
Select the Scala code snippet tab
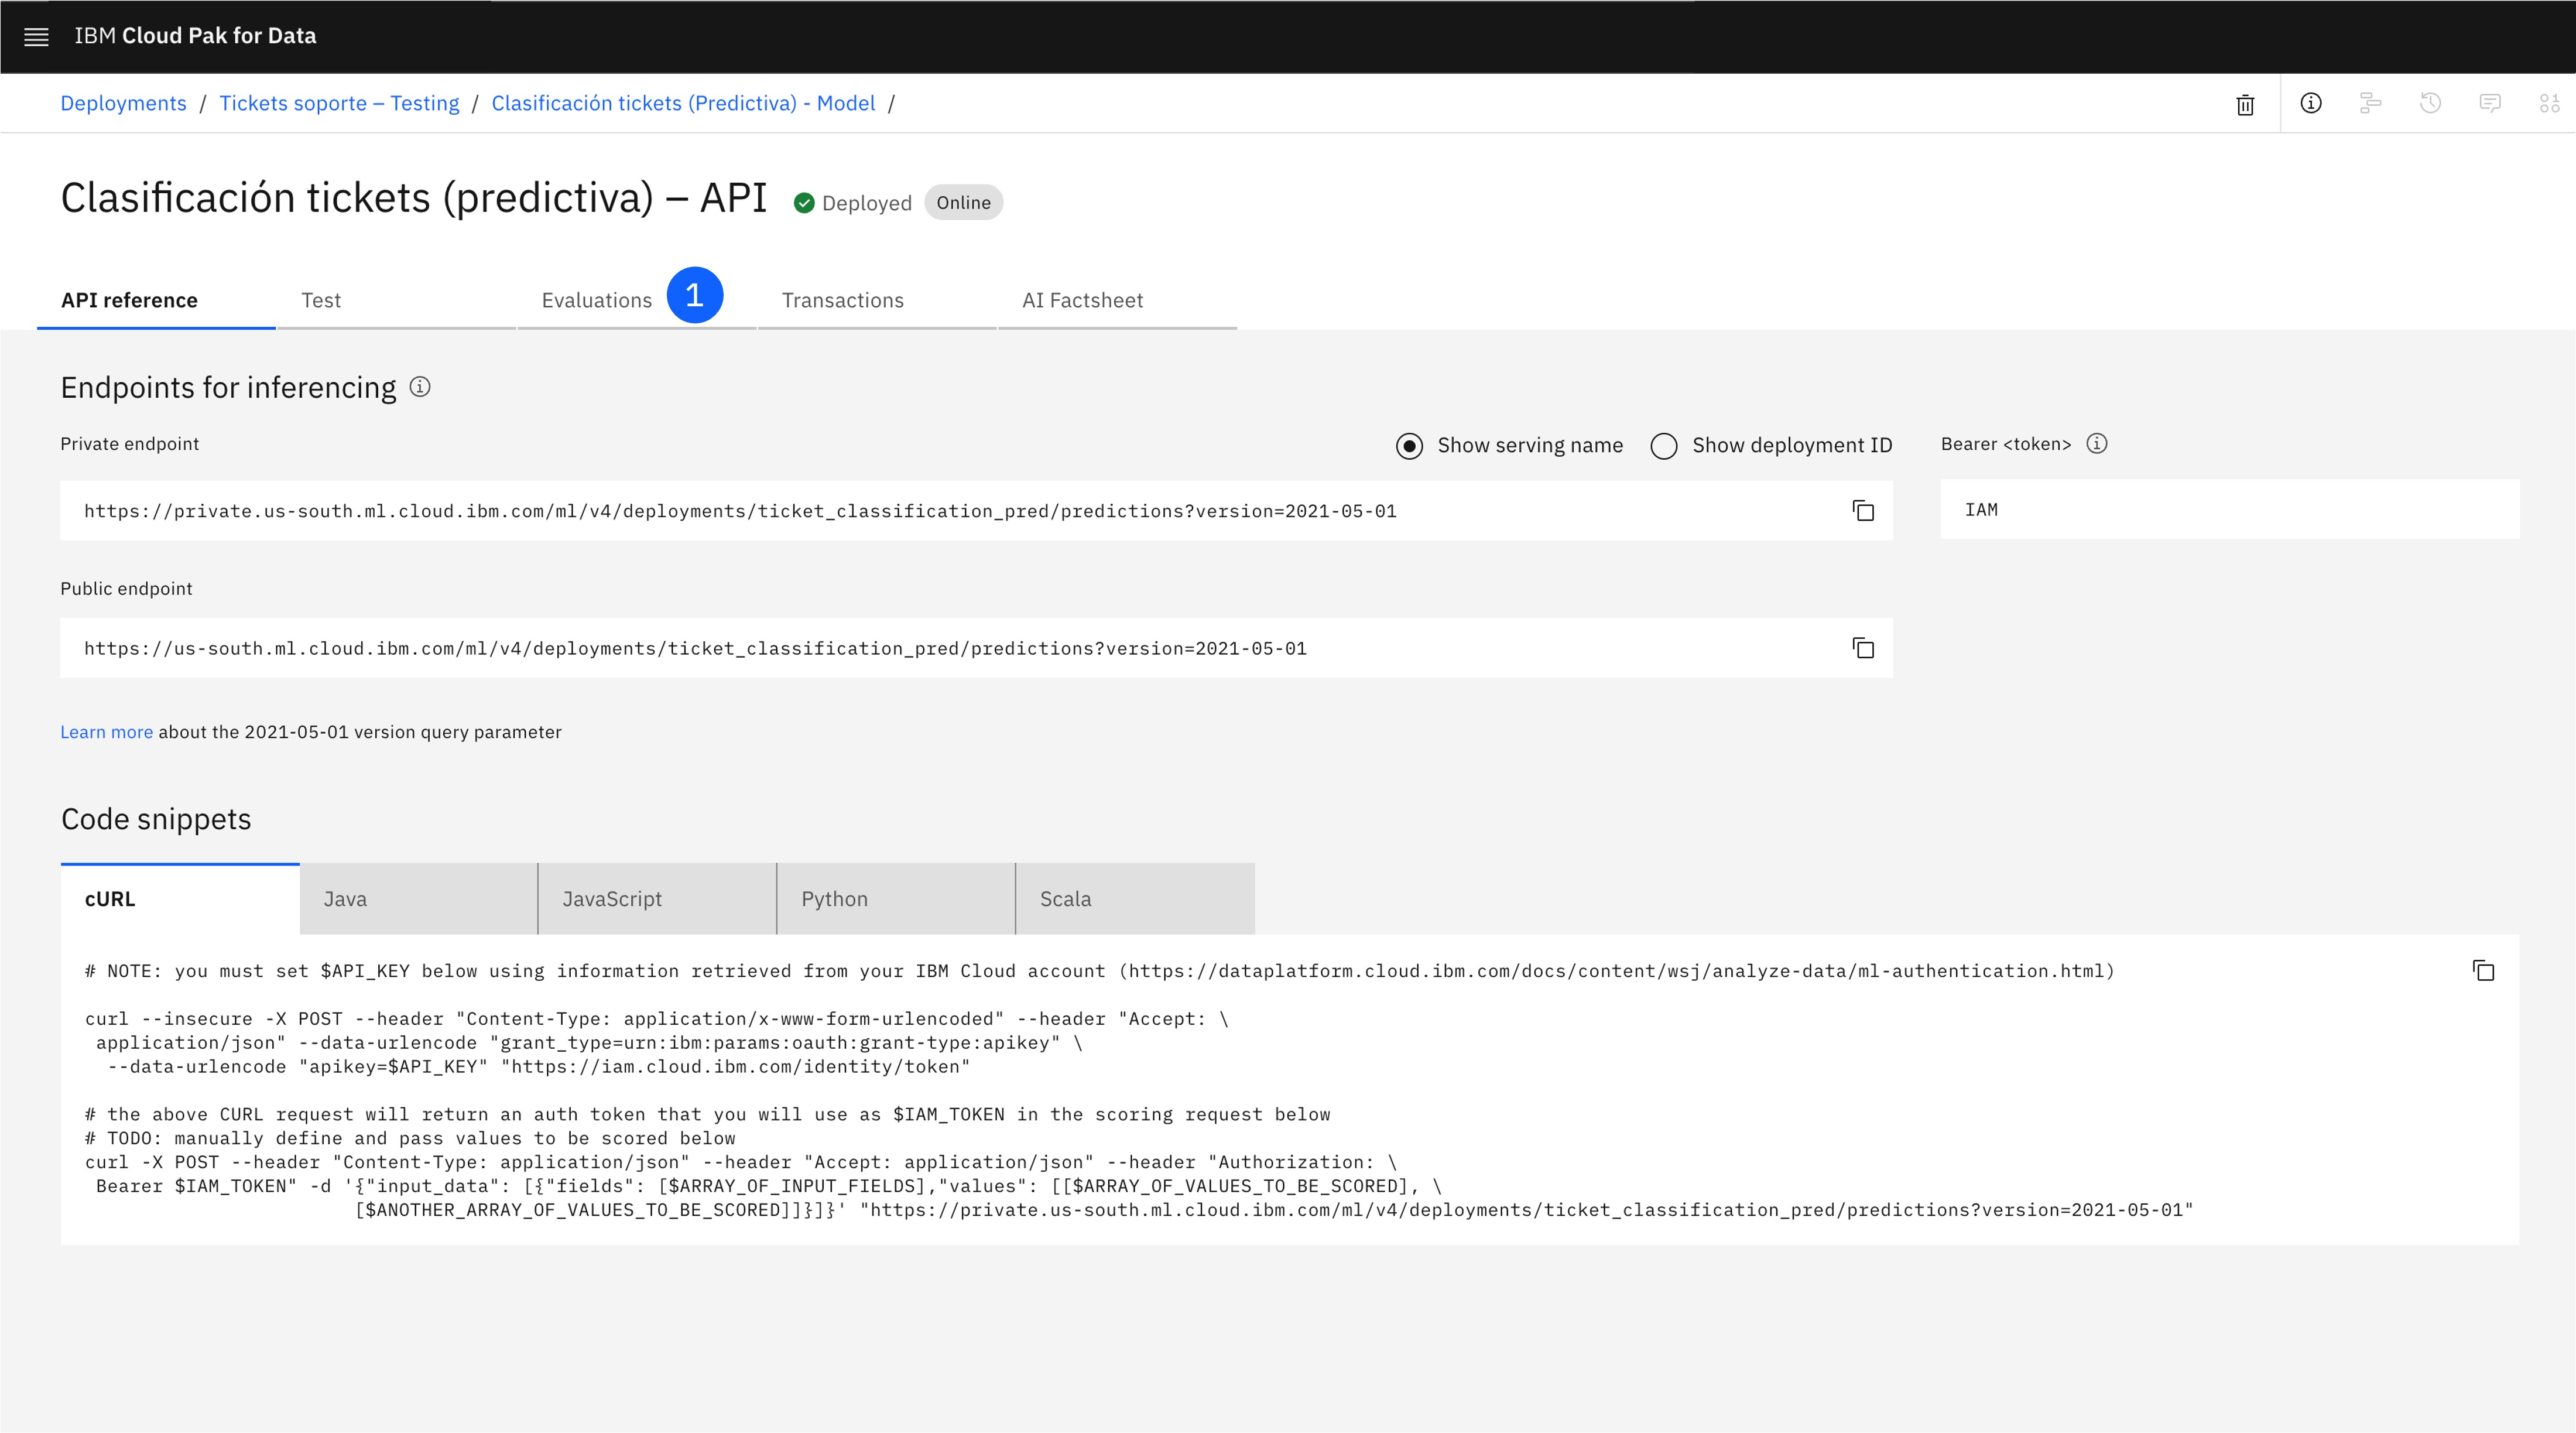tap(1135, 899)
